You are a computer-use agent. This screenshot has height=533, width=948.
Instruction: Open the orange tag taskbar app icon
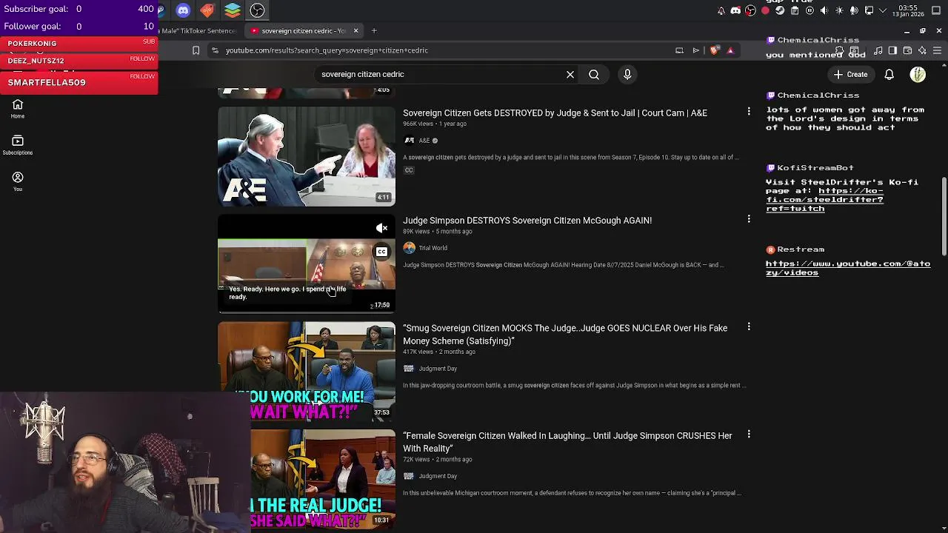click(x=207, y=10)
